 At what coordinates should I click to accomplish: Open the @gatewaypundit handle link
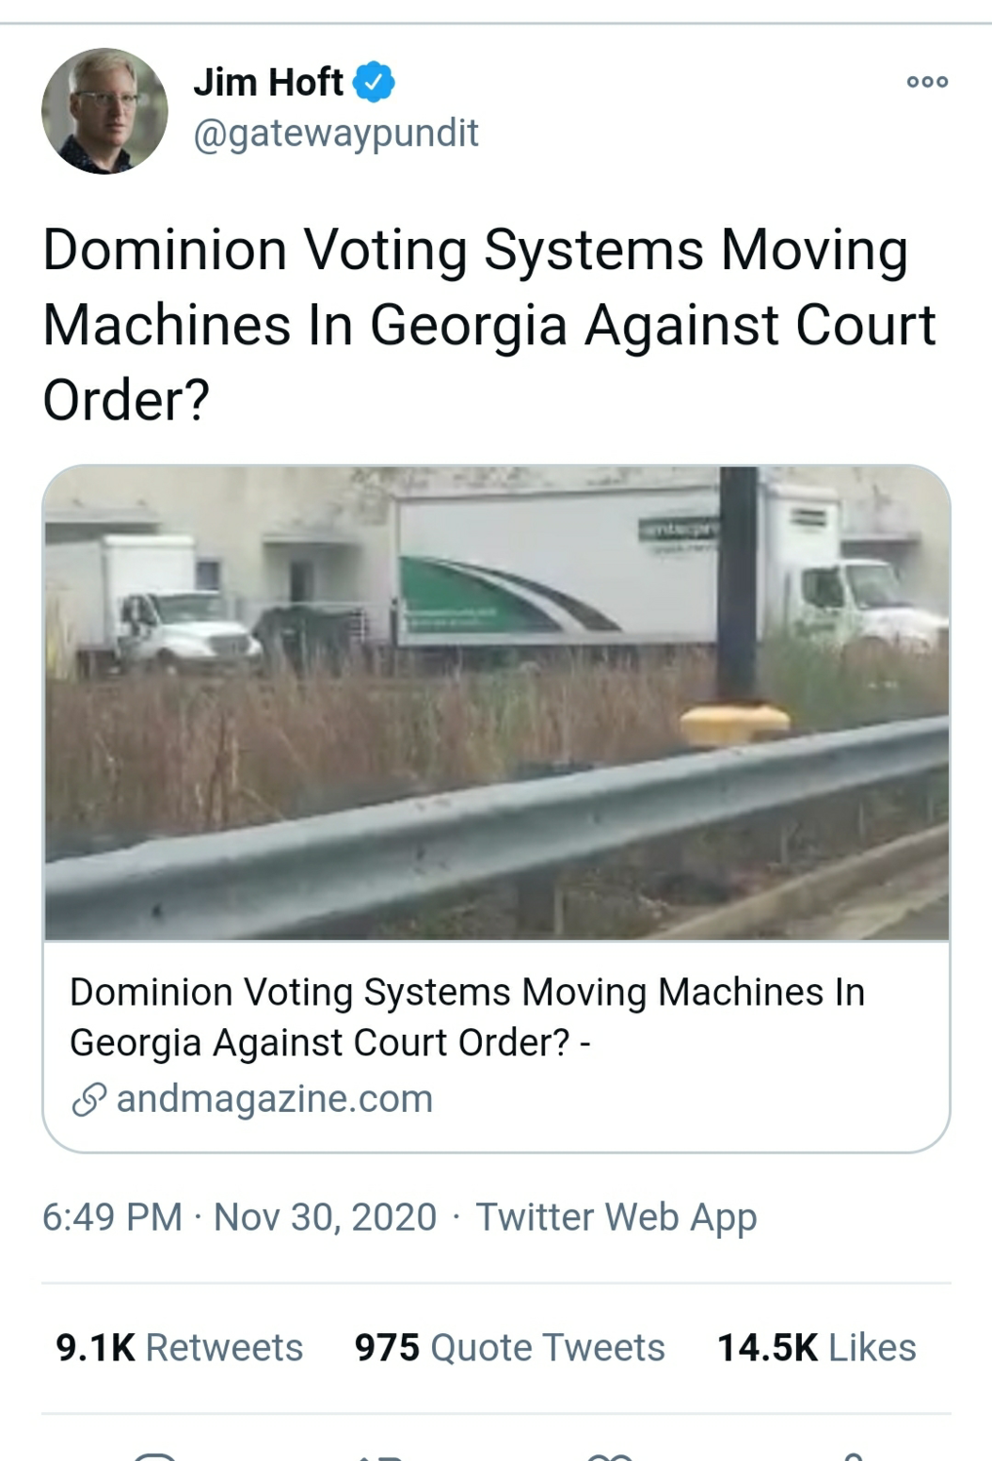coord(336,133)
